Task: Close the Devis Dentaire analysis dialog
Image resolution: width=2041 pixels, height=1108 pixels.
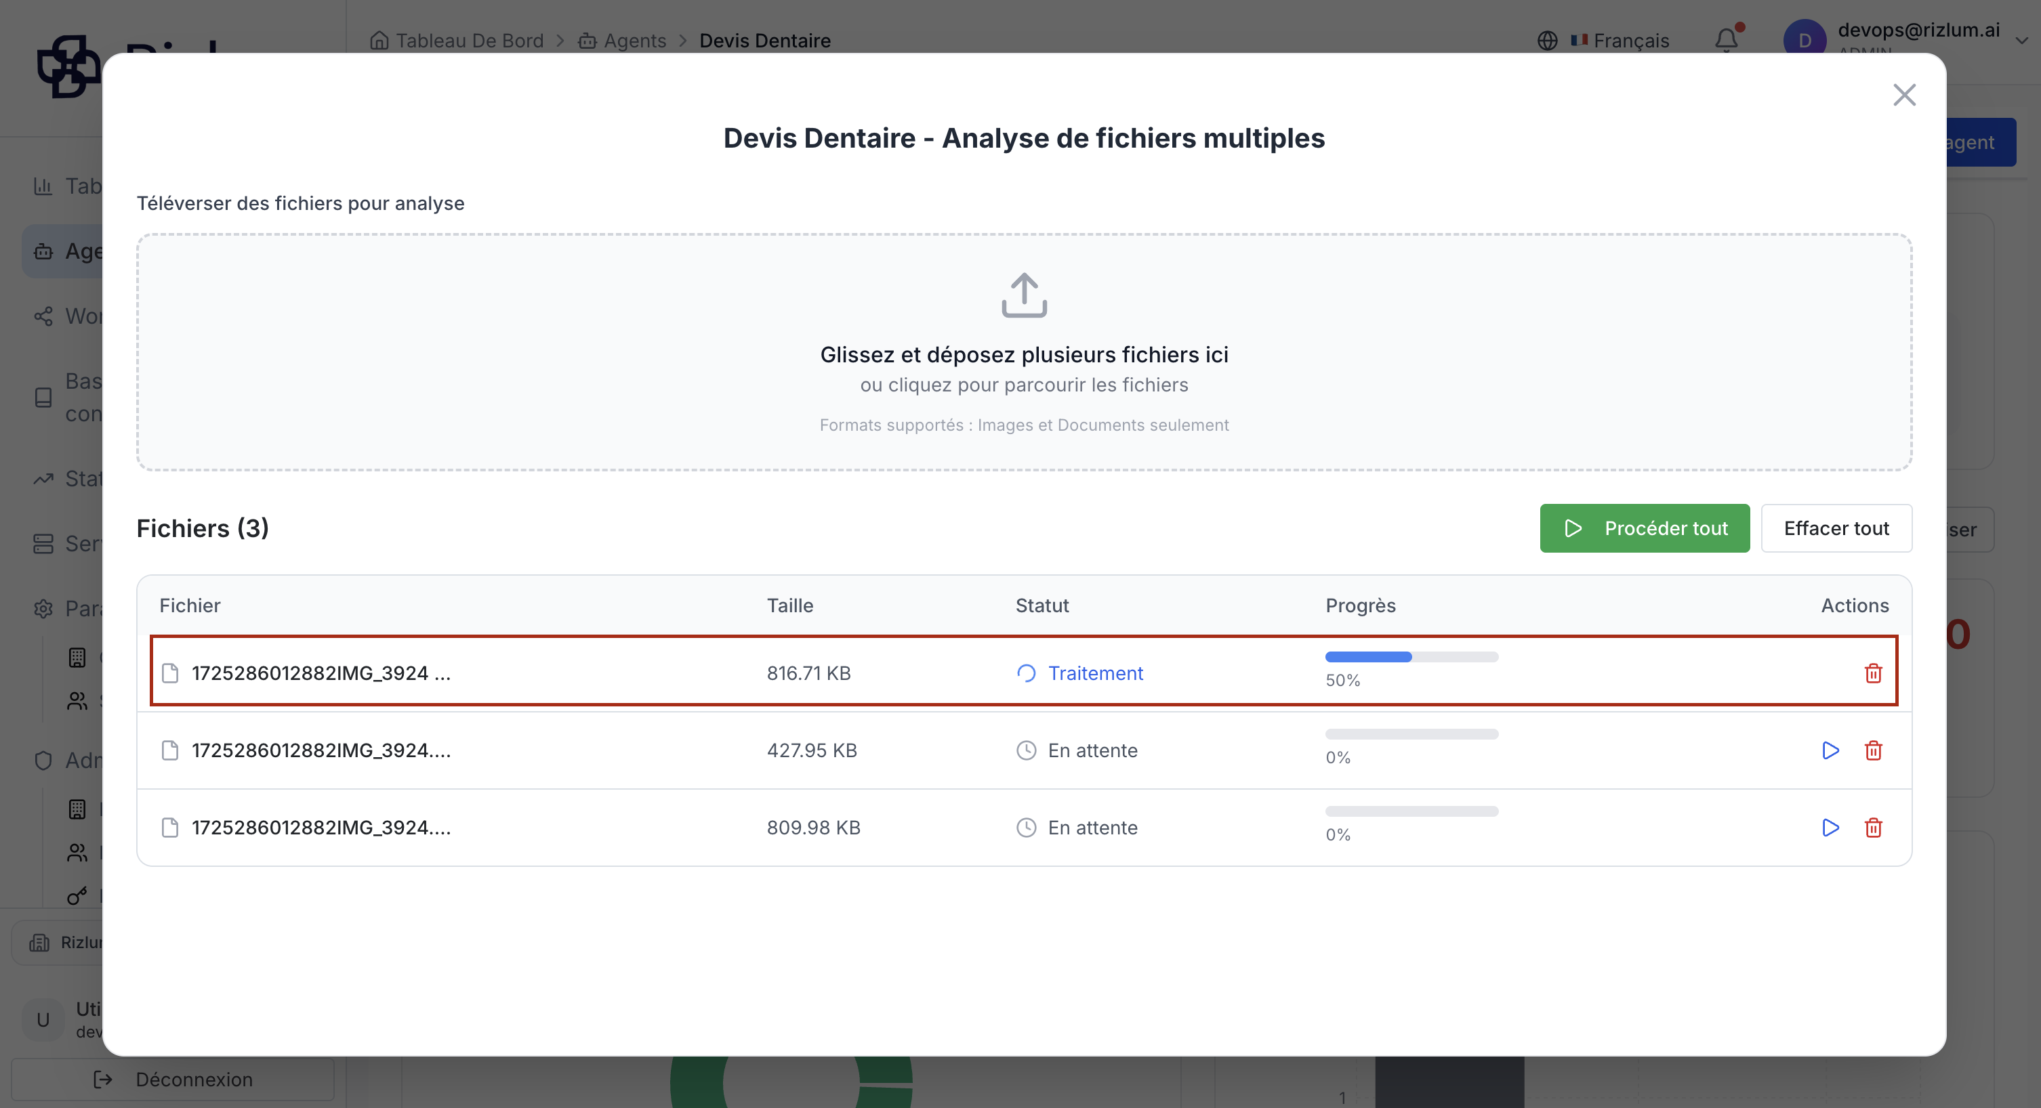Action: point(1904,95)
